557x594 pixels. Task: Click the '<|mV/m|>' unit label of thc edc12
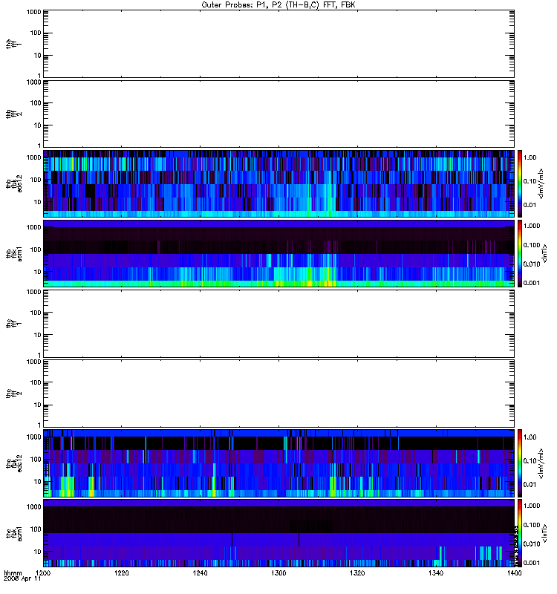[541, 463]
